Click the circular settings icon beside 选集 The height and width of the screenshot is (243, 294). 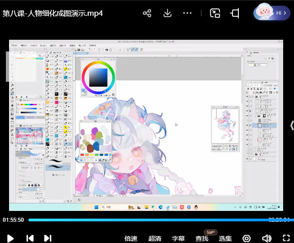(247, 238)
